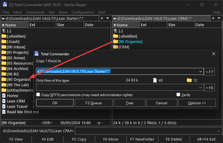Image resolution: width=223 pixels, height=143 pixels.
Task: Click the Alt+F4 Exit function button
Action: click(206, 139)
